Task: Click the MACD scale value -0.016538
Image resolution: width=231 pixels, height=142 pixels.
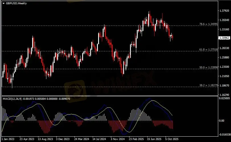Action: pyautogui.click(x=224, y=134)
